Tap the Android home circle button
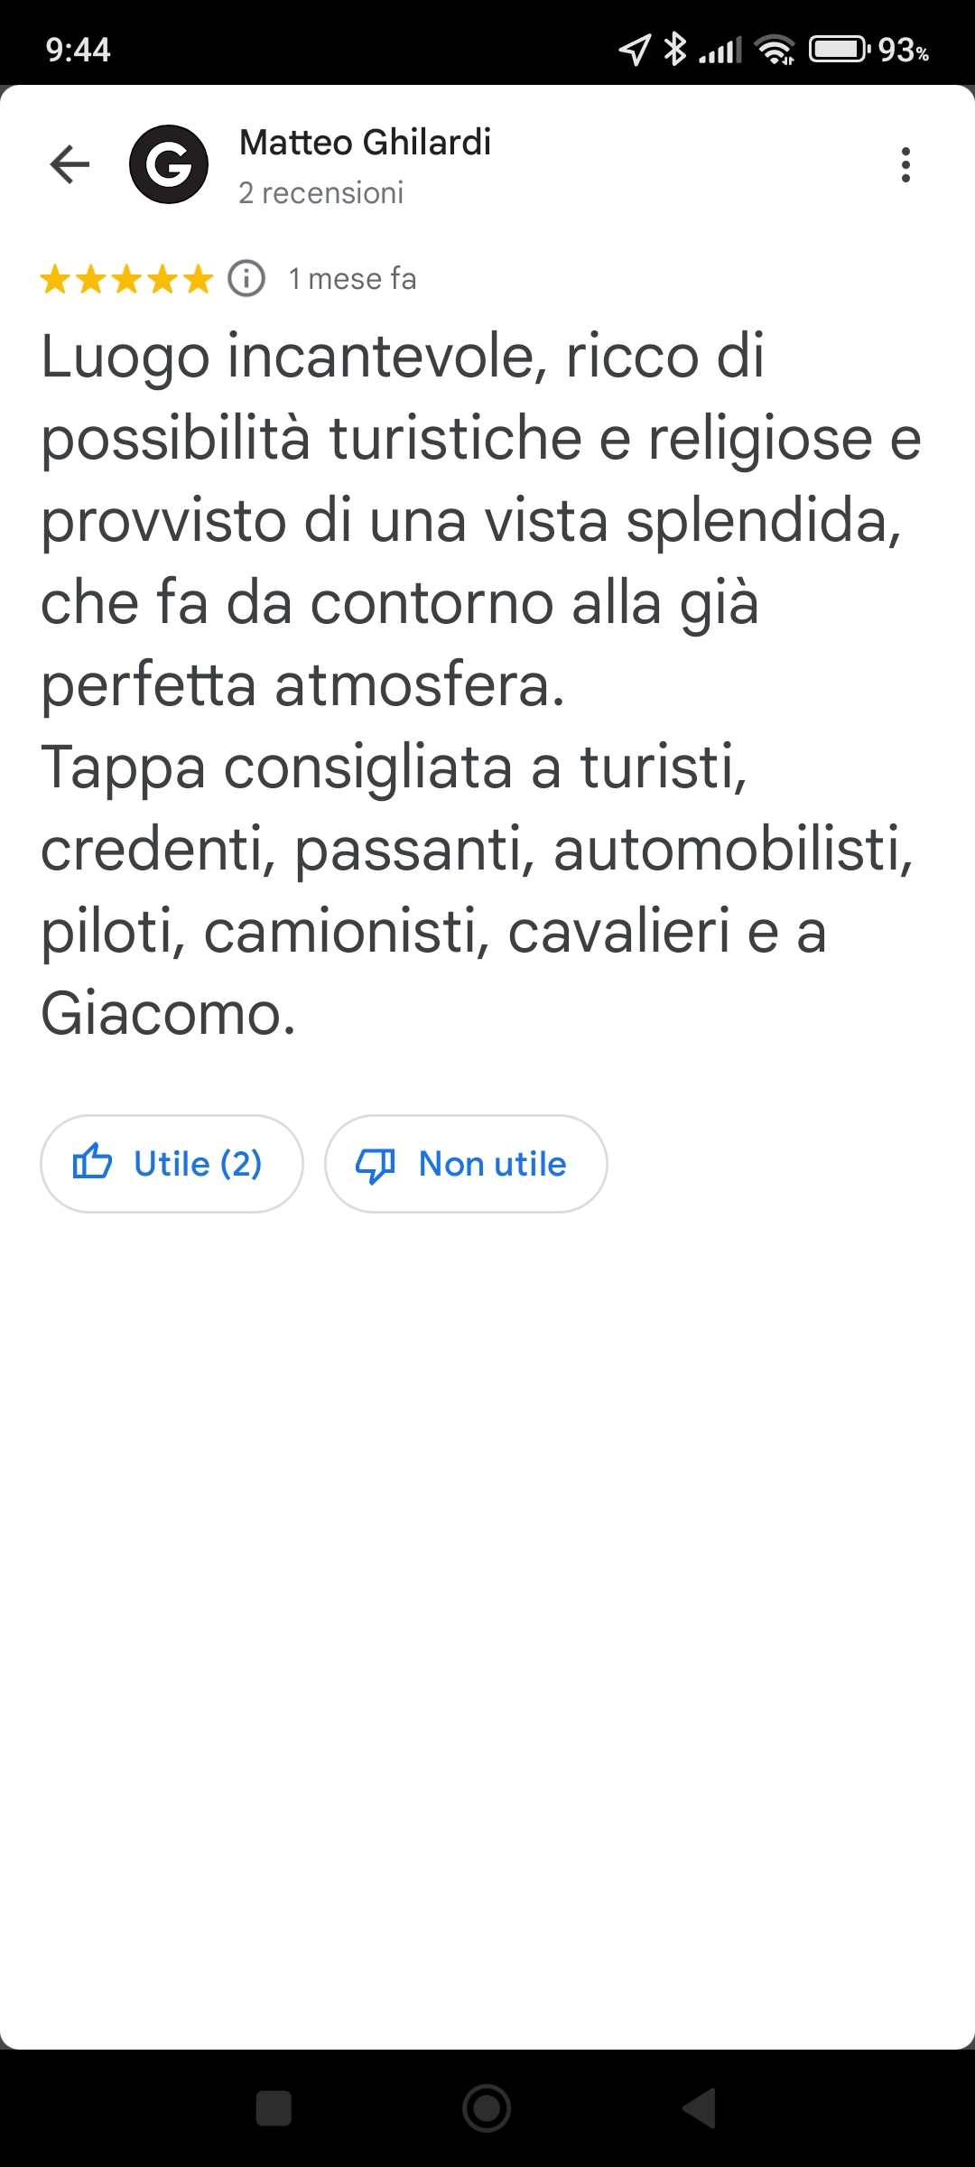Image resolution: width=975 pixels, height=2167 pixels. (x=487, y=2108)
